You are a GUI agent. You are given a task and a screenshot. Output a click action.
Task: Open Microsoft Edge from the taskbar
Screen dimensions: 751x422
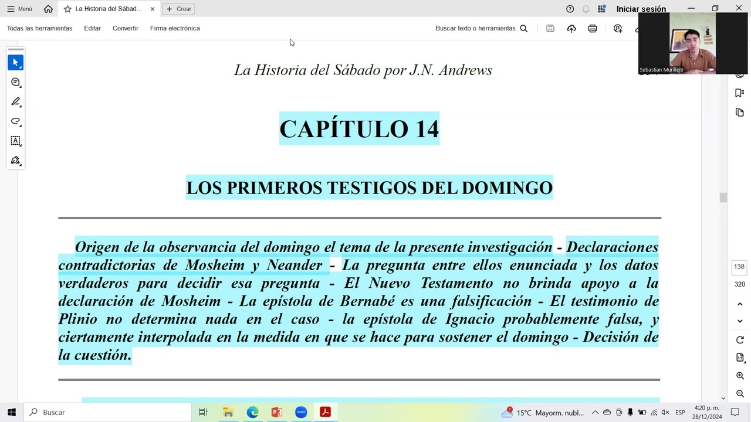[252, 412]
